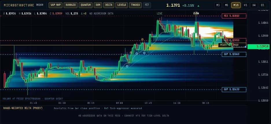
Task: Click the 21:45 time axis label
Action: click(x=33, y=103)
